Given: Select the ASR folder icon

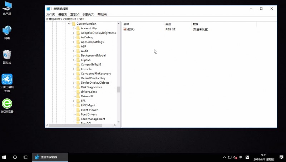Looking at the screenshot, I should click(78, 46).
